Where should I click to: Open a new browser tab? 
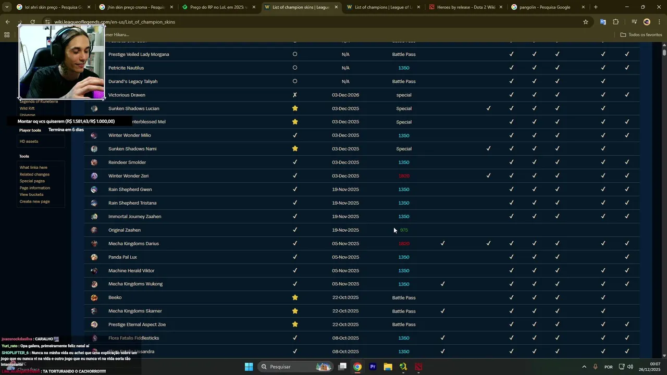coord(596,7)
